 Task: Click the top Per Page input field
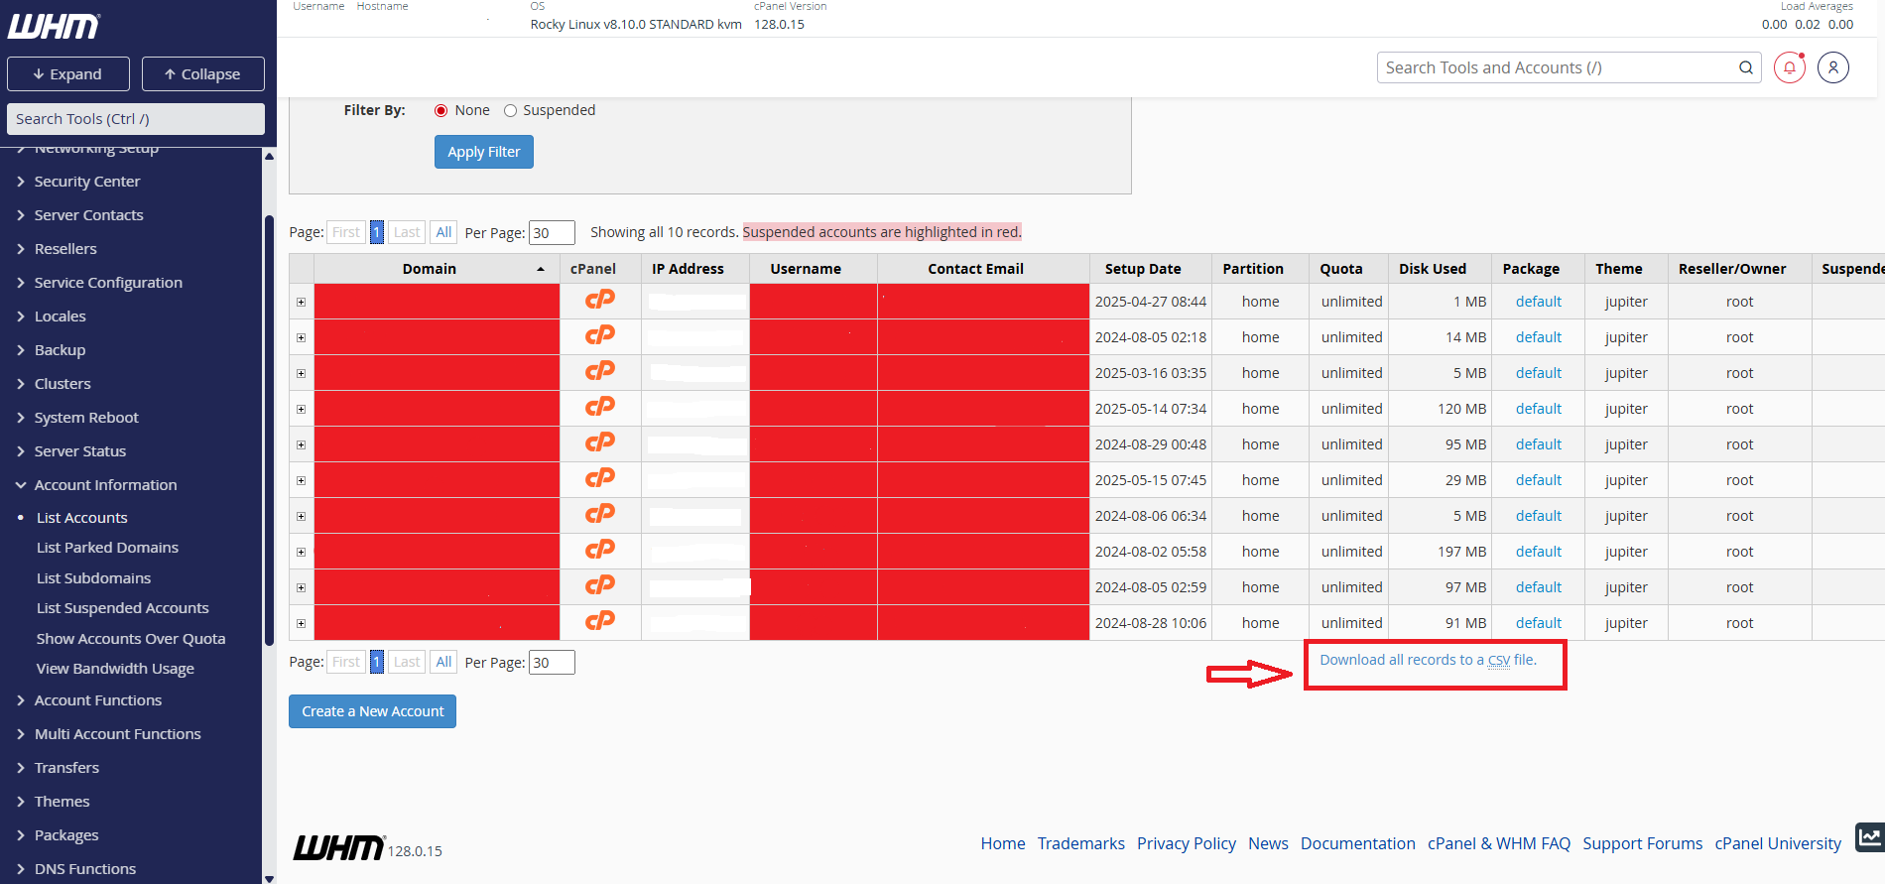[x=552, y=233]
